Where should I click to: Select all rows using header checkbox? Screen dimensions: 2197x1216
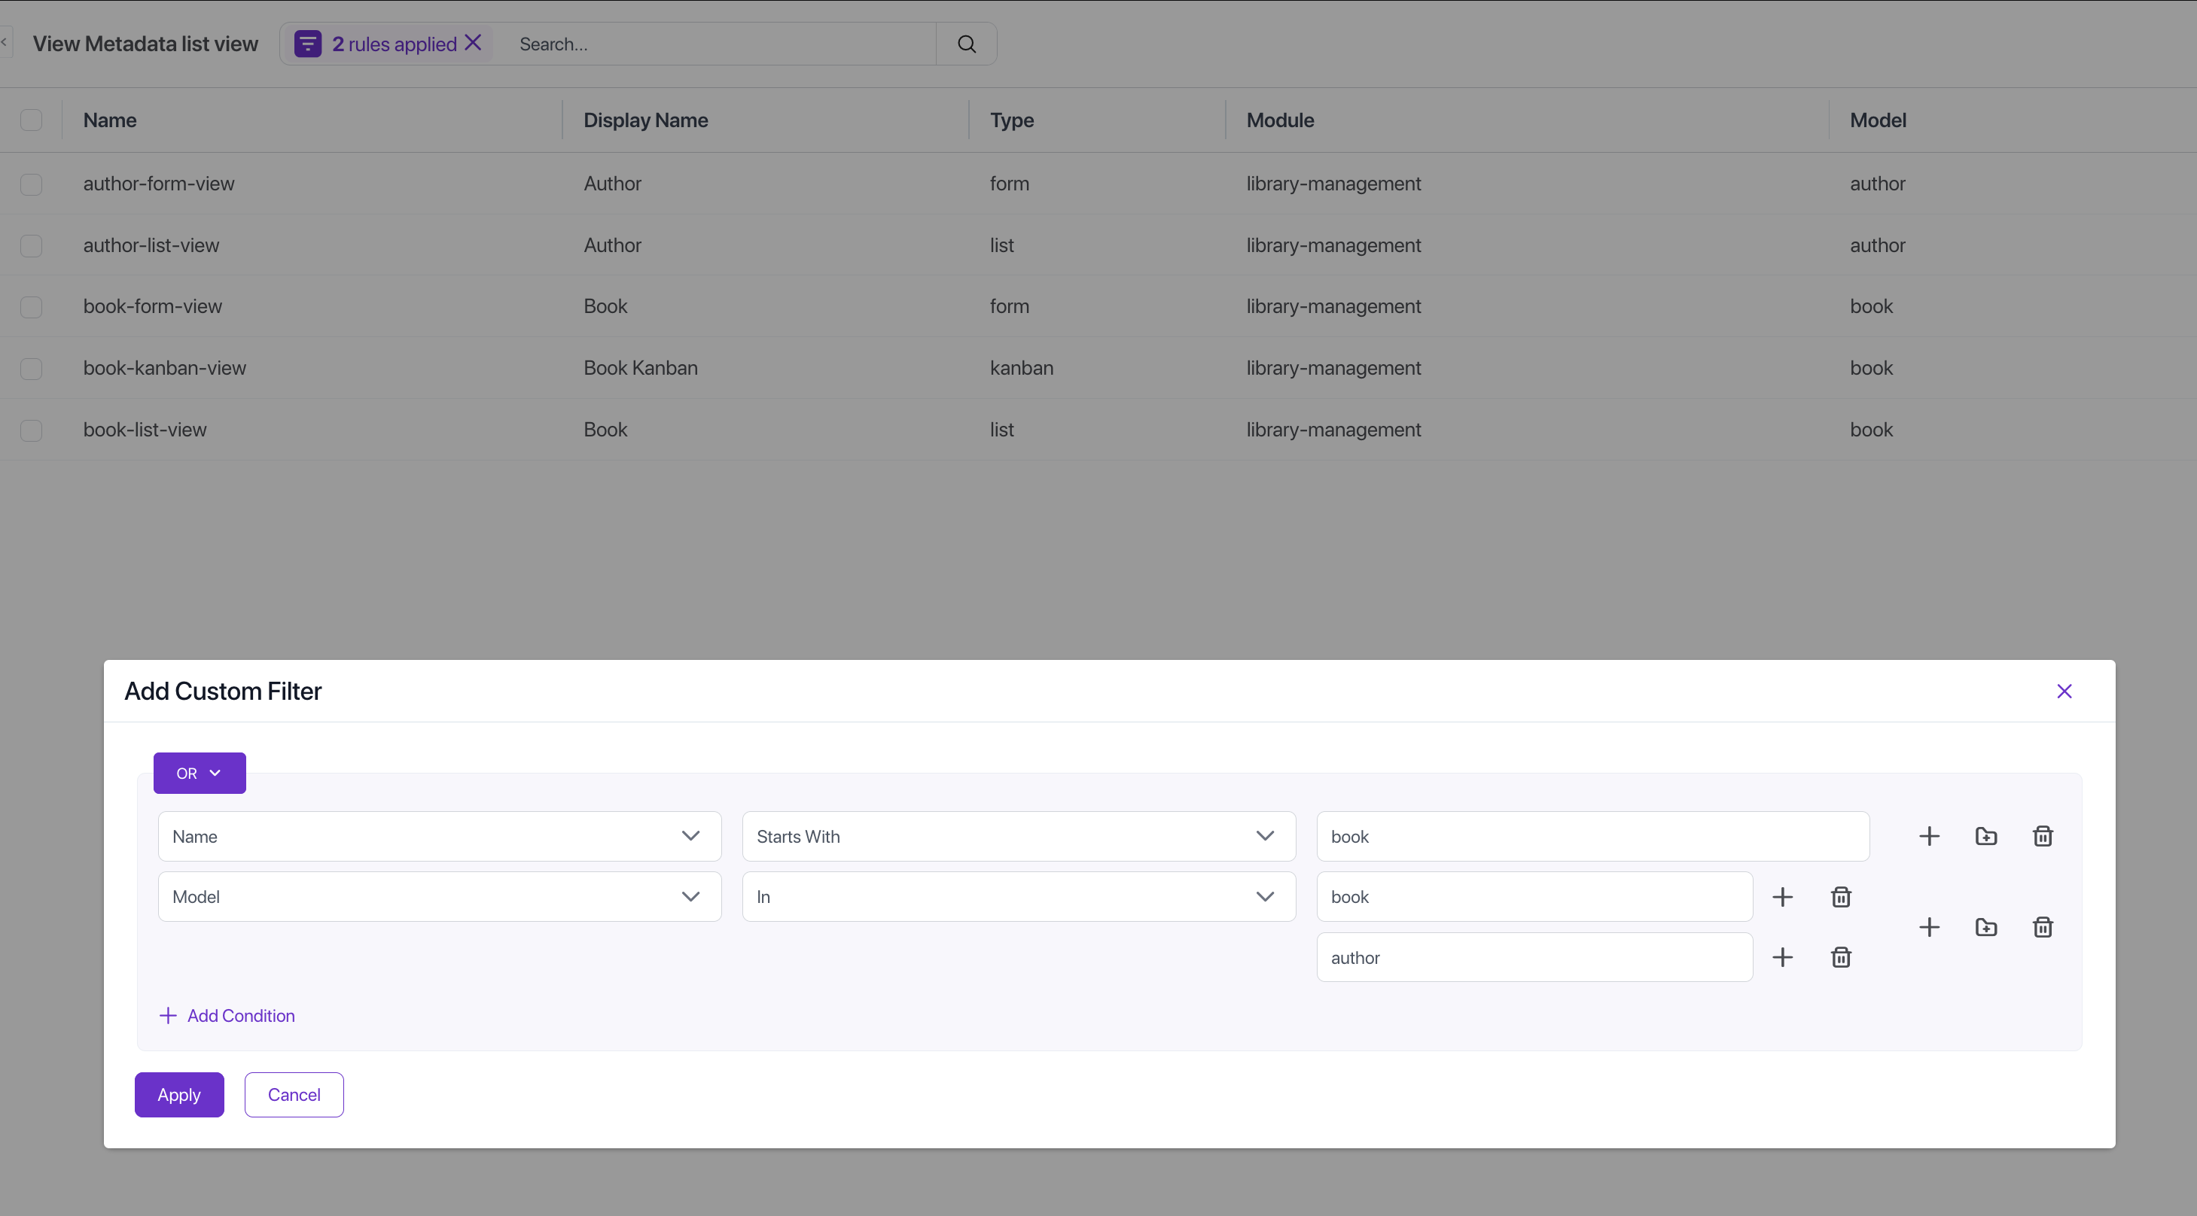32,120
